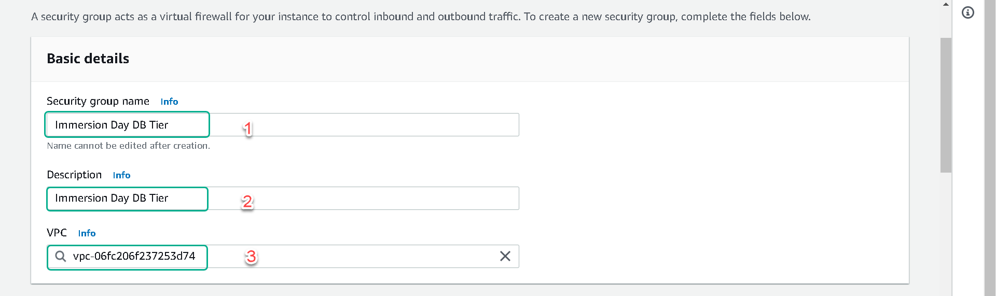The height and width of the screenshot is (296, 996).
Task: Click the magnifier icon in VPC field
Action: tap(61, 256)
